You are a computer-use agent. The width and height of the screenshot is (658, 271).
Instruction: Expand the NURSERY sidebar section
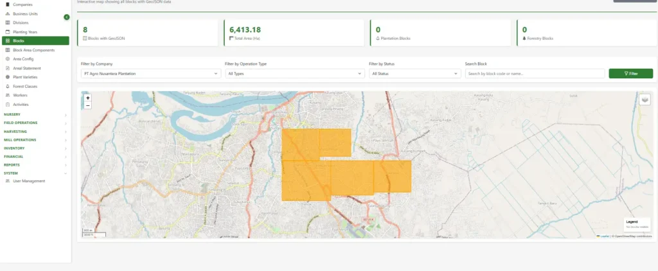point(36,114)
